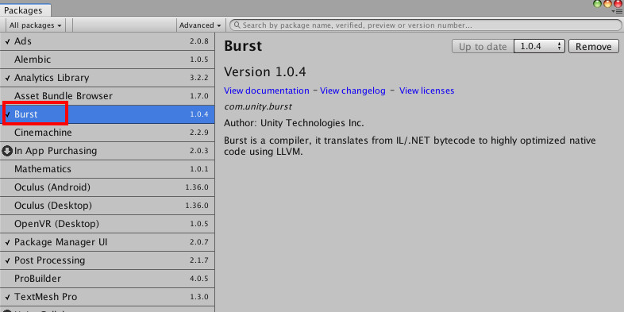Screen dimensions: 624x312
Task: Select the Package Manager UI package
Action: [107, 242]
